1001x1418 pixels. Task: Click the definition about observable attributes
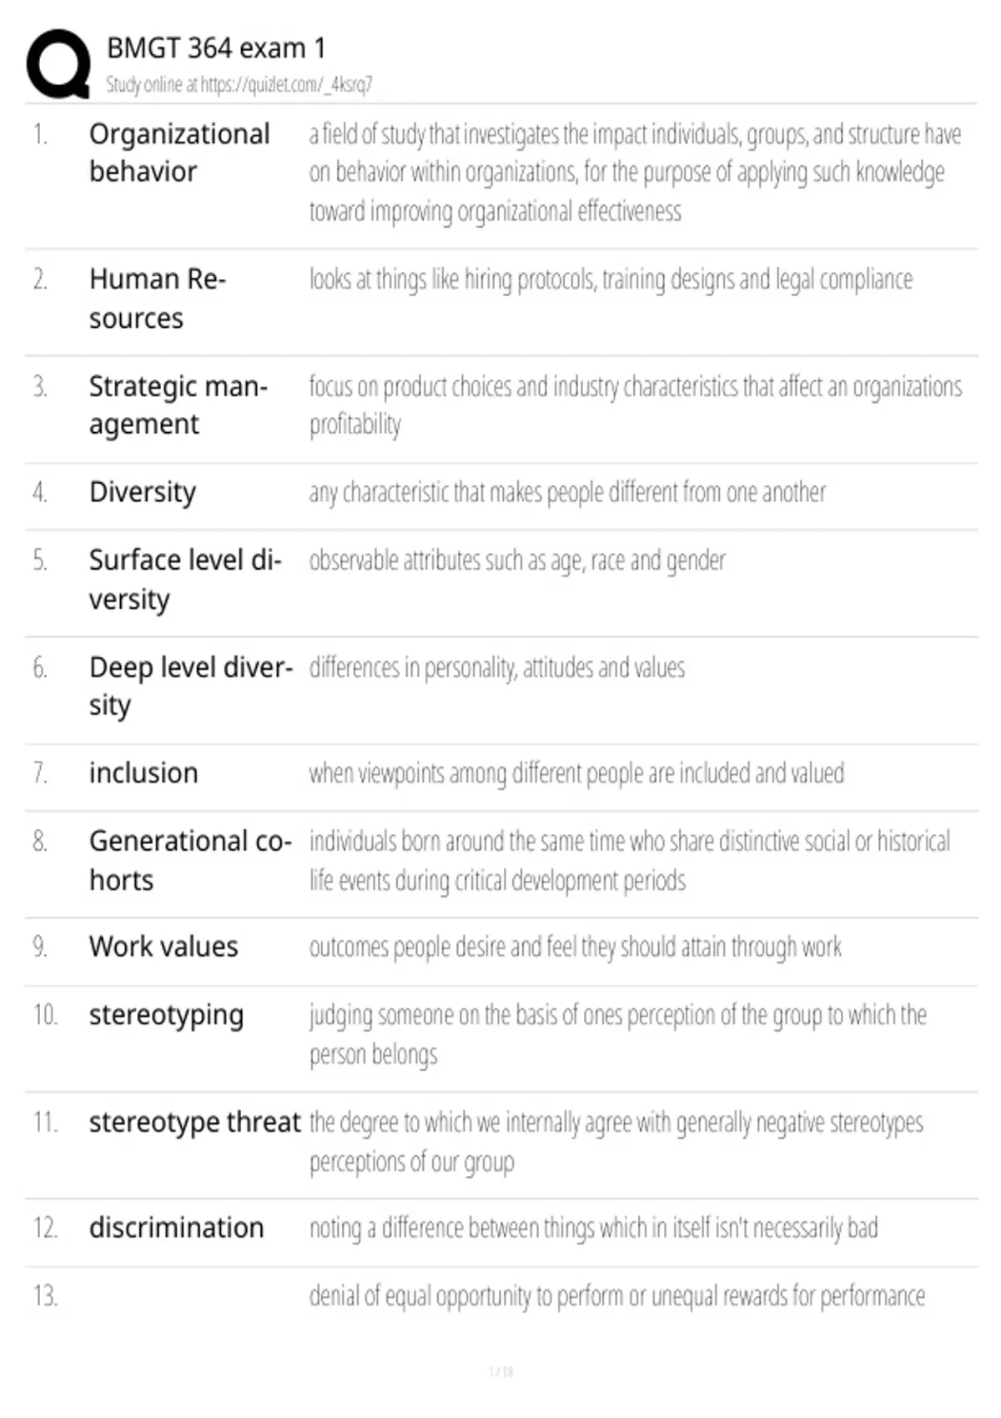tap(517, 561)
